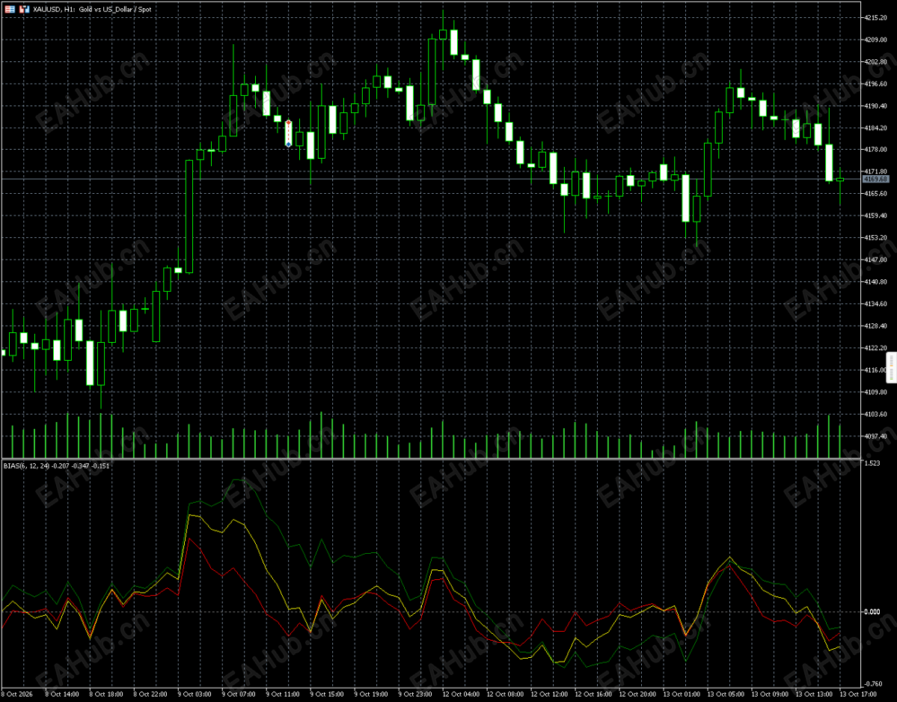
Task: Click the 4097.40 price scale label
Action: (x=876, y=436)
